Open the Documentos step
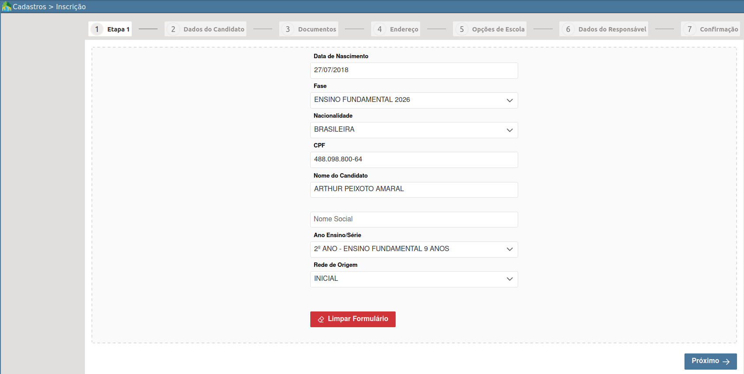The width and height of the screenshot is (744, 374). tap(317, 29)
